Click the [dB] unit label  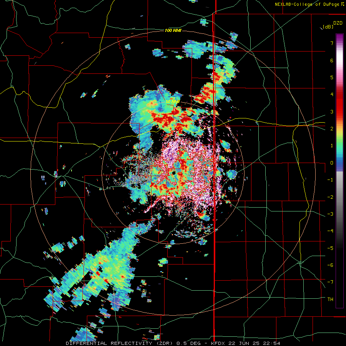pos(328,27)
